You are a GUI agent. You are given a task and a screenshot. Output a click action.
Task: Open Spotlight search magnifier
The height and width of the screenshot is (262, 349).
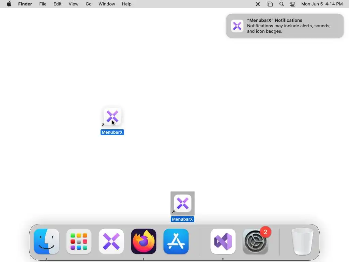[282, 4]
